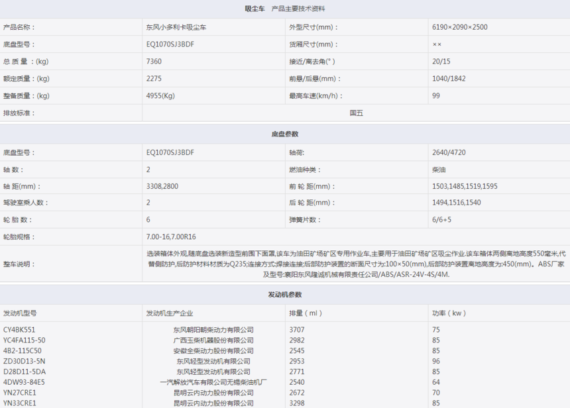
Task: Click the '轴荷:' label
Action: coord(297,152)
